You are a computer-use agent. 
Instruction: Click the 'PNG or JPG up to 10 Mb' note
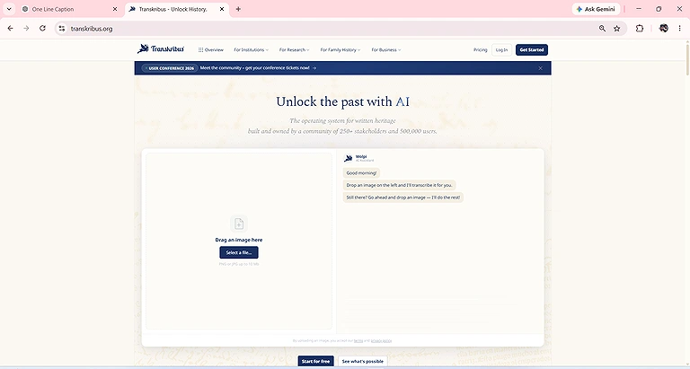[x=239, y=264]
